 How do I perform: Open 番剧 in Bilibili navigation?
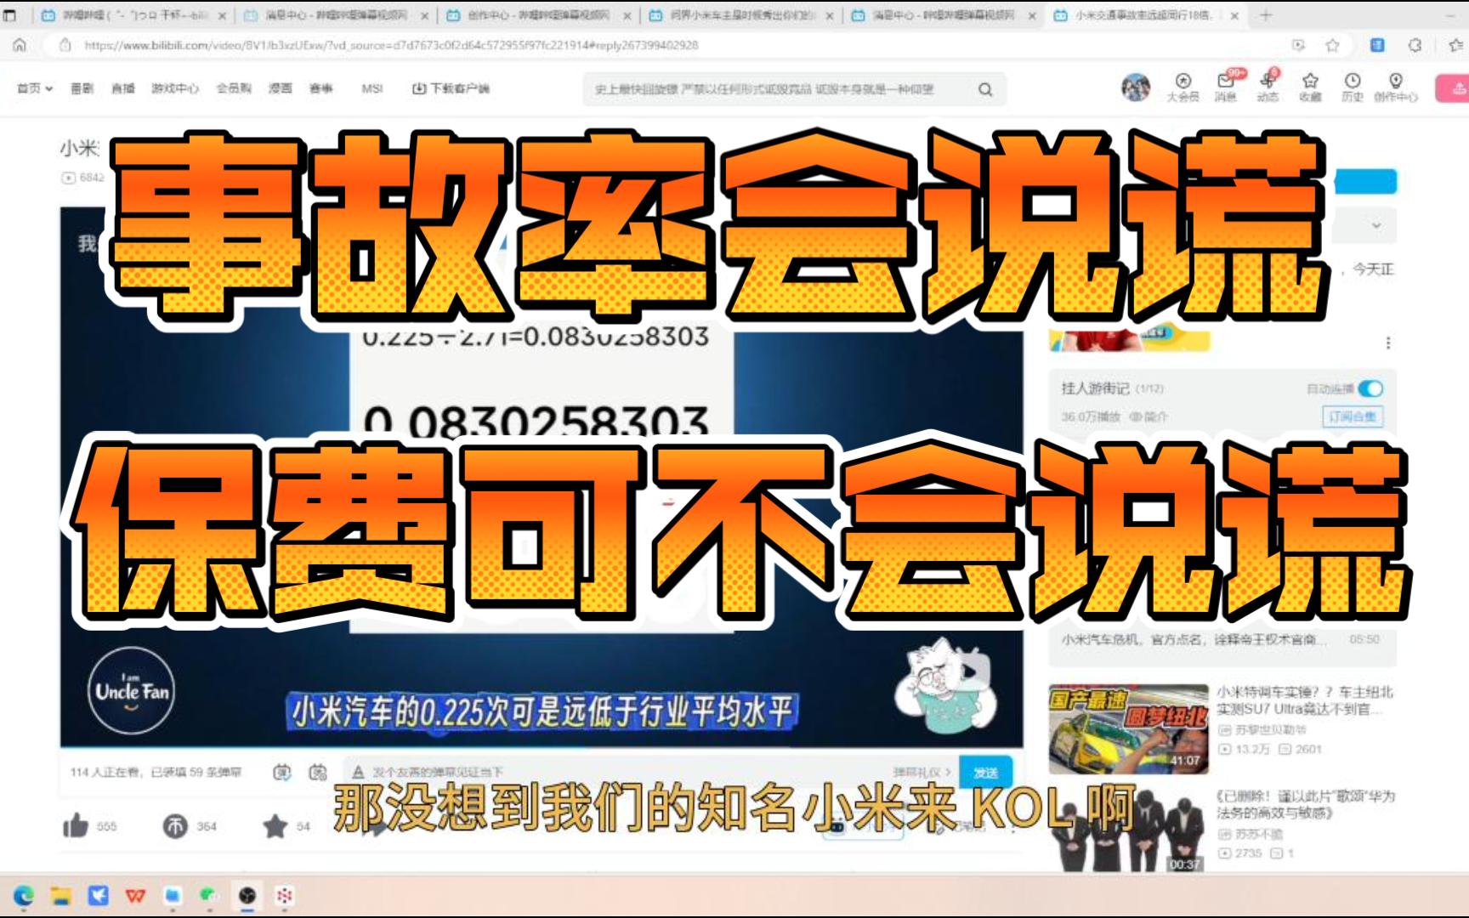click(x=82, y=88)
